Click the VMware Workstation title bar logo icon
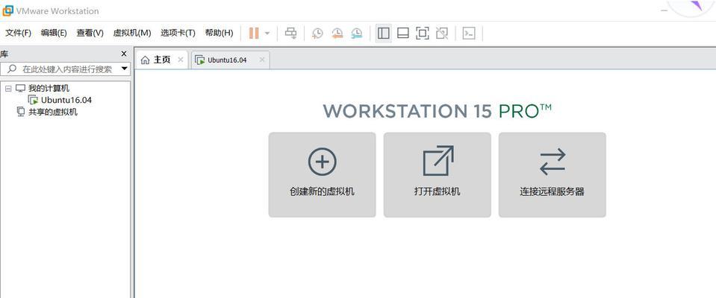716x298 pixels. tap(8, 10)
